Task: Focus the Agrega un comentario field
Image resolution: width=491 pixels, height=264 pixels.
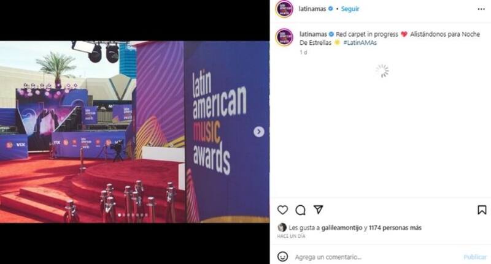Action: click(x=376, y=257)
